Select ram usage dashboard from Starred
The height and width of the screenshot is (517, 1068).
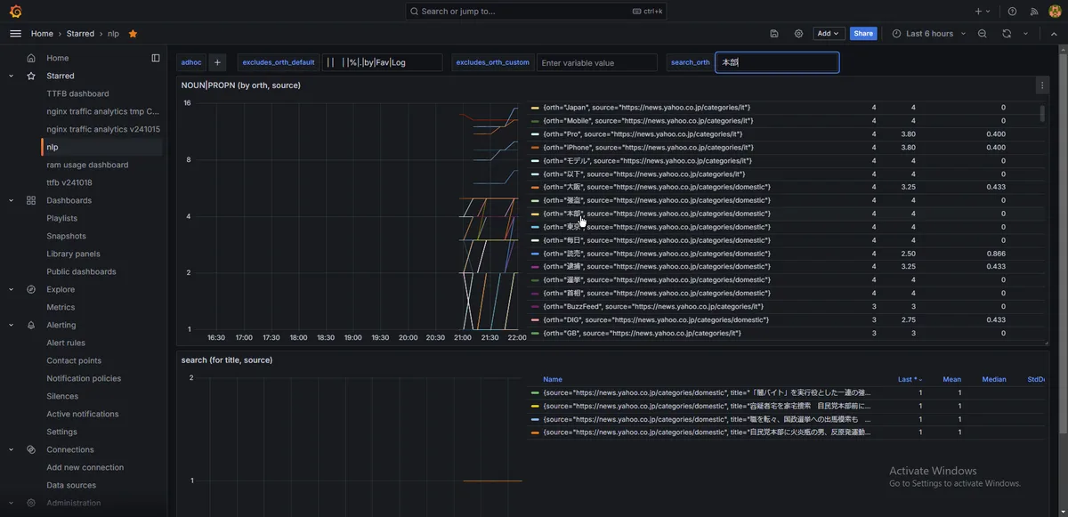(87, 165)
